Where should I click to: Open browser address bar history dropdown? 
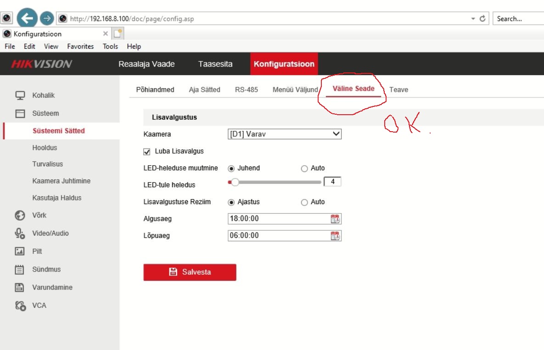coord(473,19)
